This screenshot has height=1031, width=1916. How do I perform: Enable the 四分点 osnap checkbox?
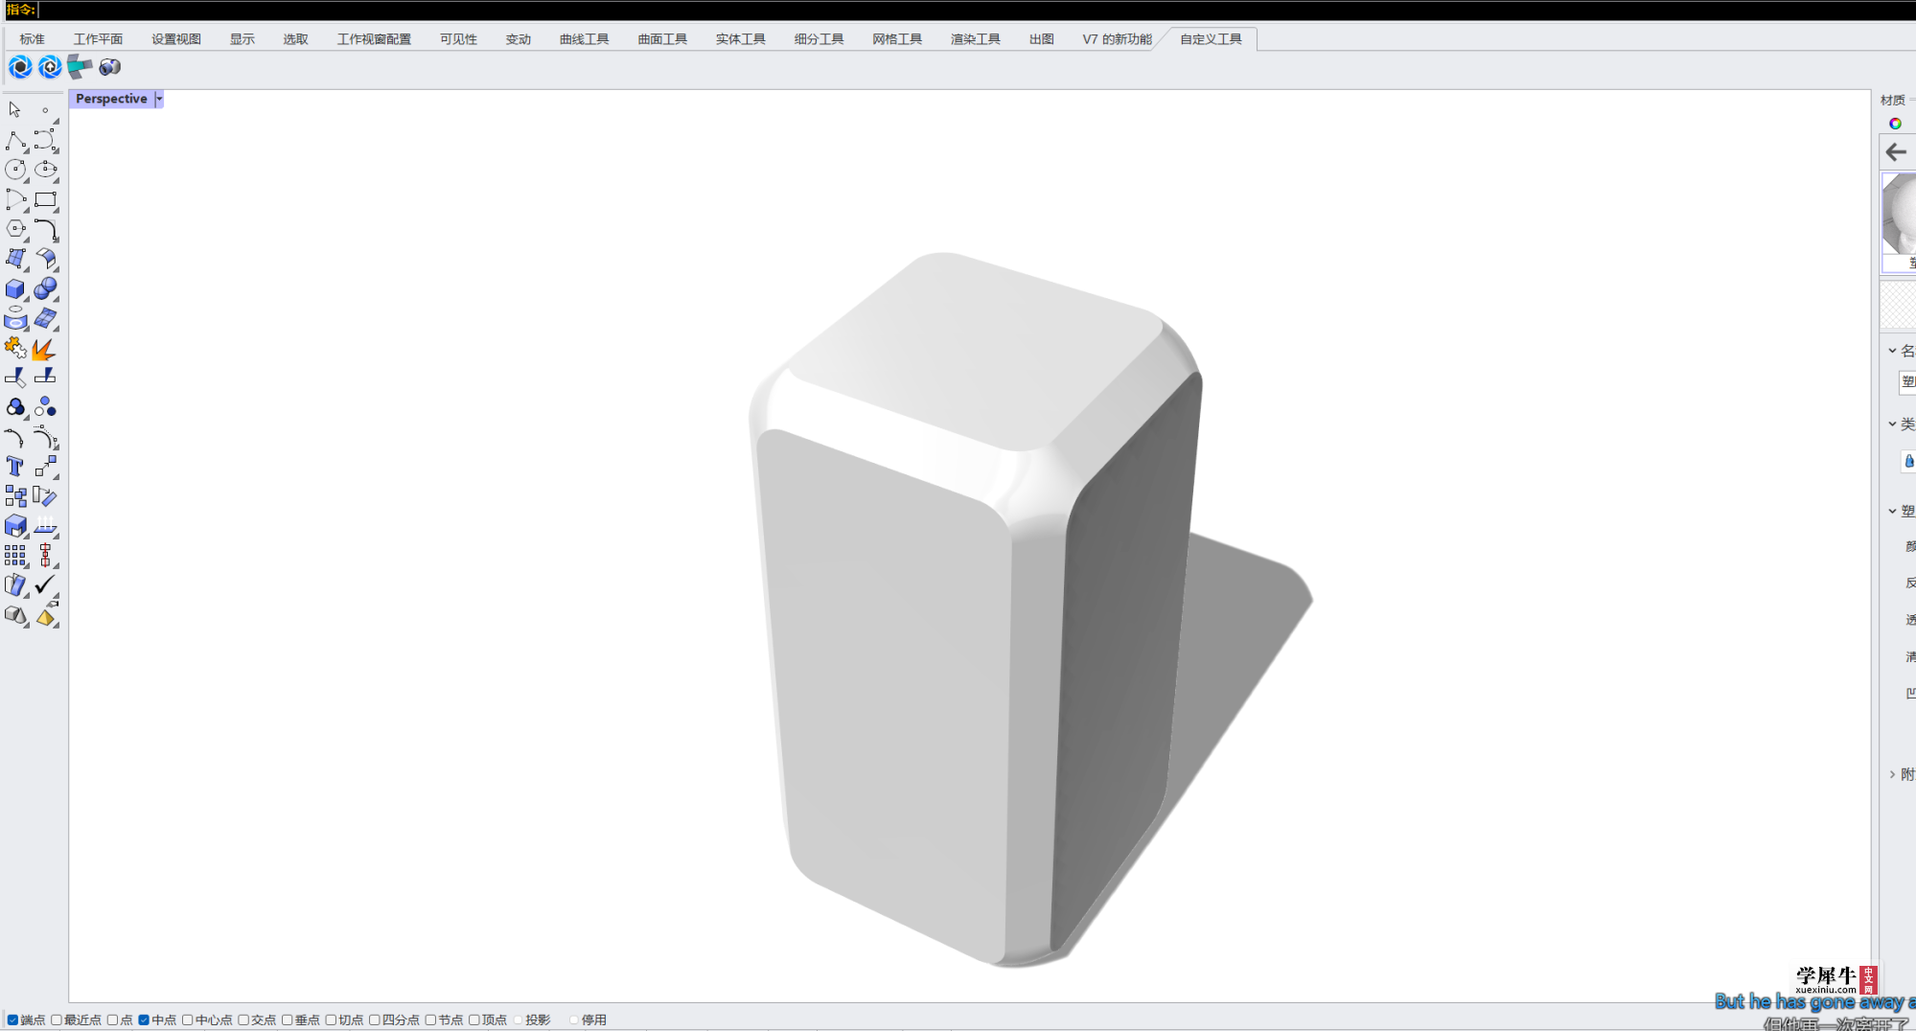[375, 1020]
